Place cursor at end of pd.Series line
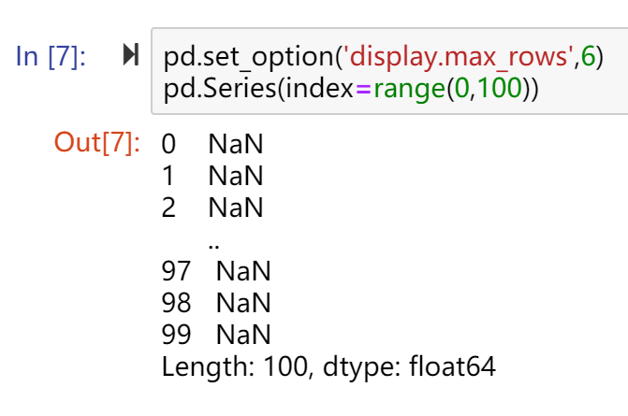The image size is (628, 416). pos(540,89)
